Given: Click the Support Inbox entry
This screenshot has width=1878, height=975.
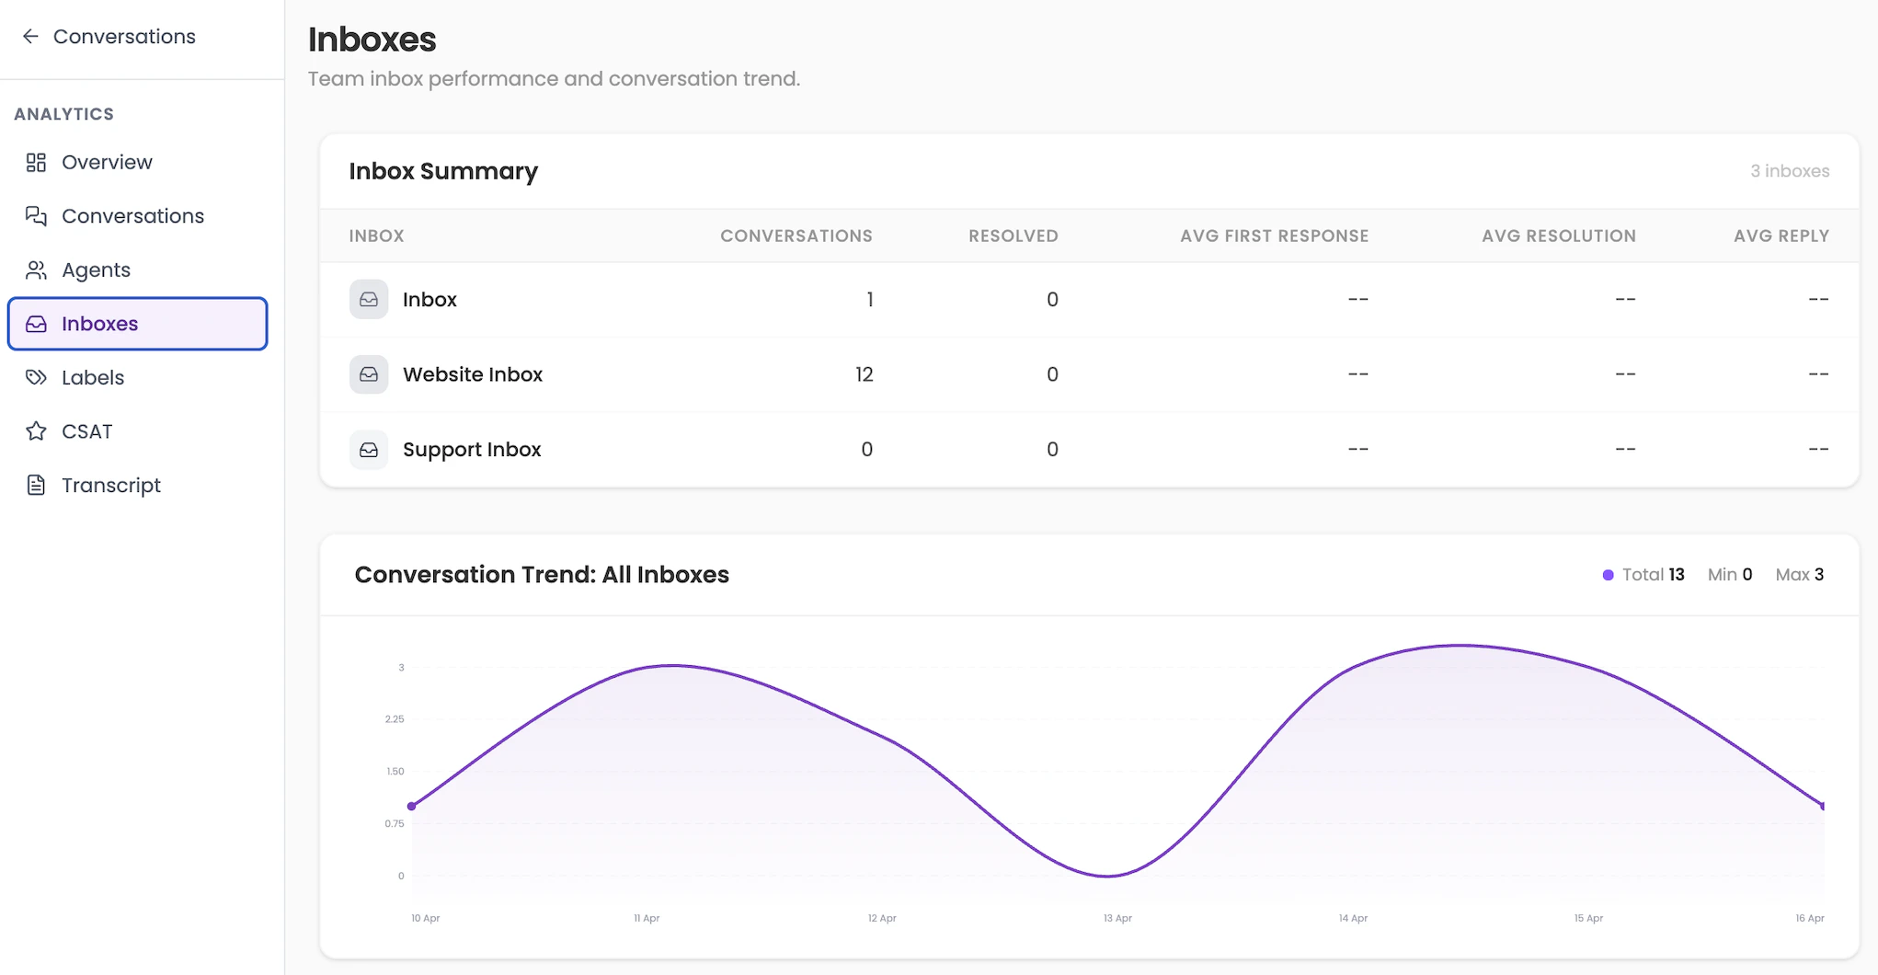Looking at the screenshot, I should [472, 449].
